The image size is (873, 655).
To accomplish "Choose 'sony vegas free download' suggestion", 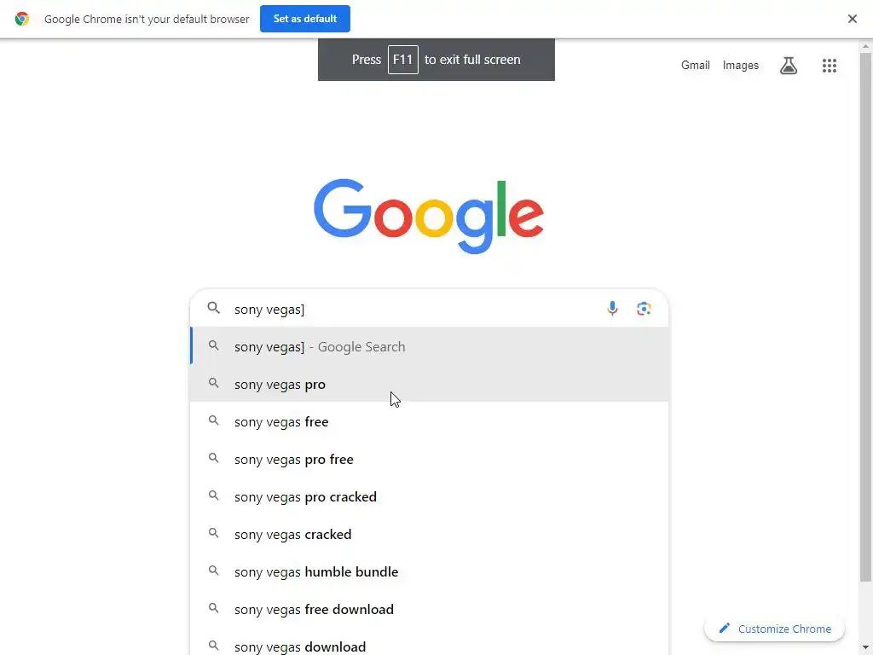I will pyautogui.click(x=314, y=609).
